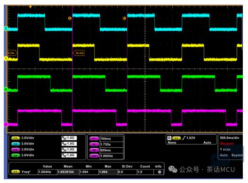Click the Count 1.0 cell
This screenshot has height=183, width=248.
(x=145, y=172)
